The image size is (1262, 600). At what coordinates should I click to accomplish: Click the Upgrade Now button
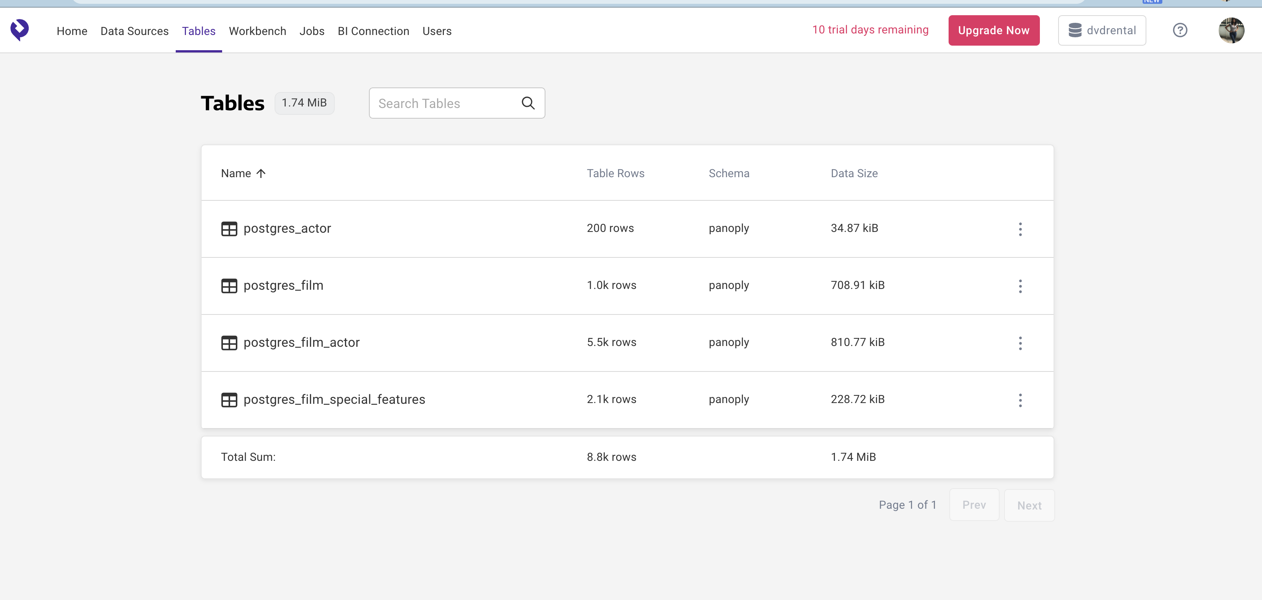993,30
